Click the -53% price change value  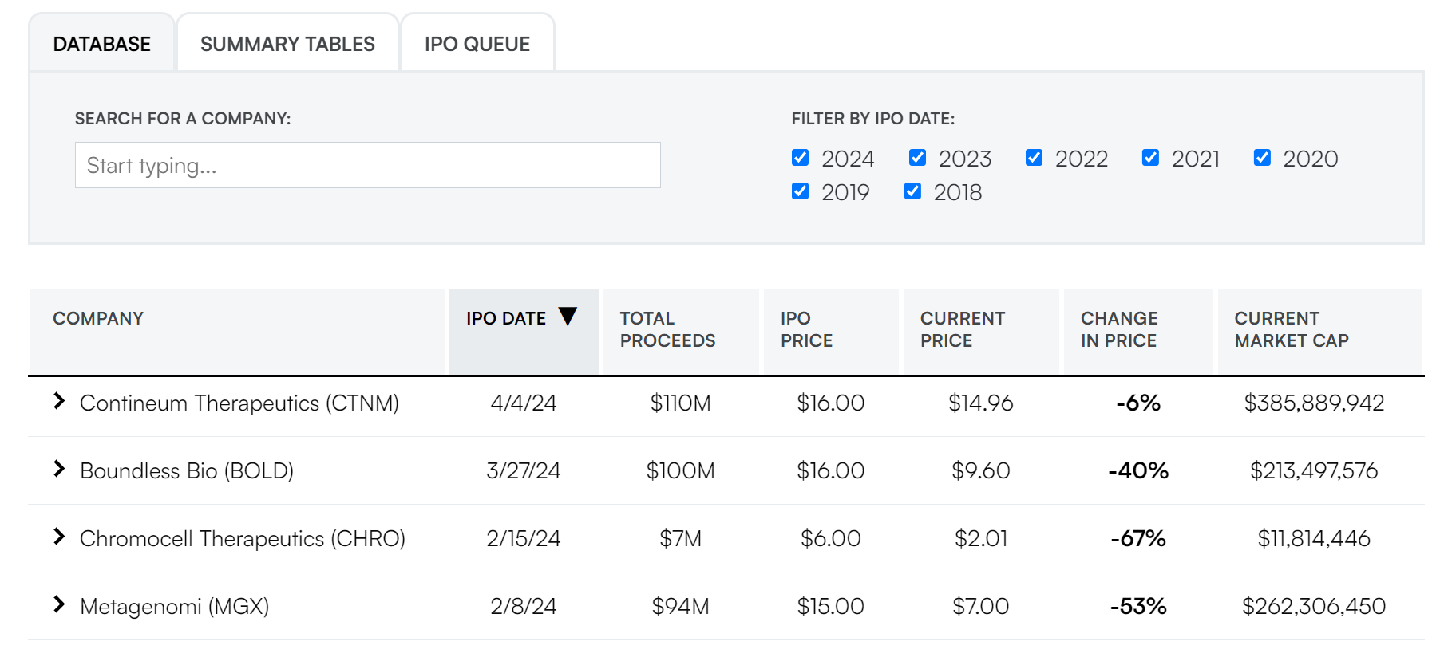coord(1138,607)
